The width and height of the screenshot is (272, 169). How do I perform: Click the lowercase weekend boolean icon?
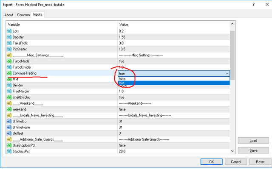click(9, 109)
